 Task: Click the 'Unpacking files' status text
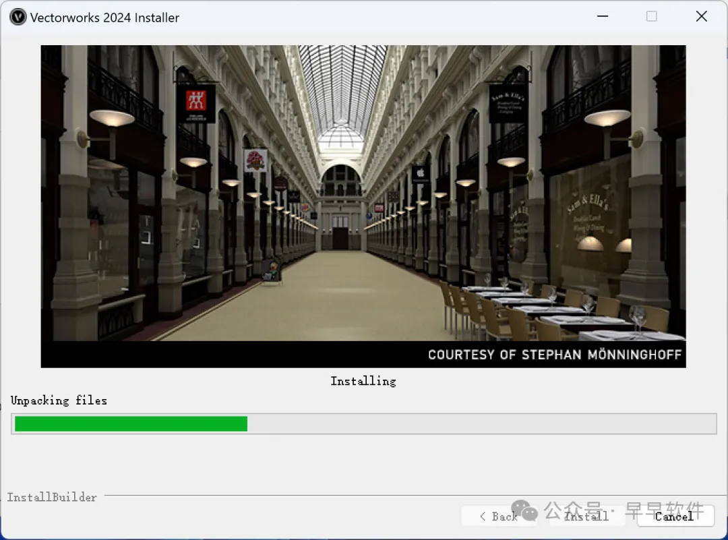(x=59, y=400)
